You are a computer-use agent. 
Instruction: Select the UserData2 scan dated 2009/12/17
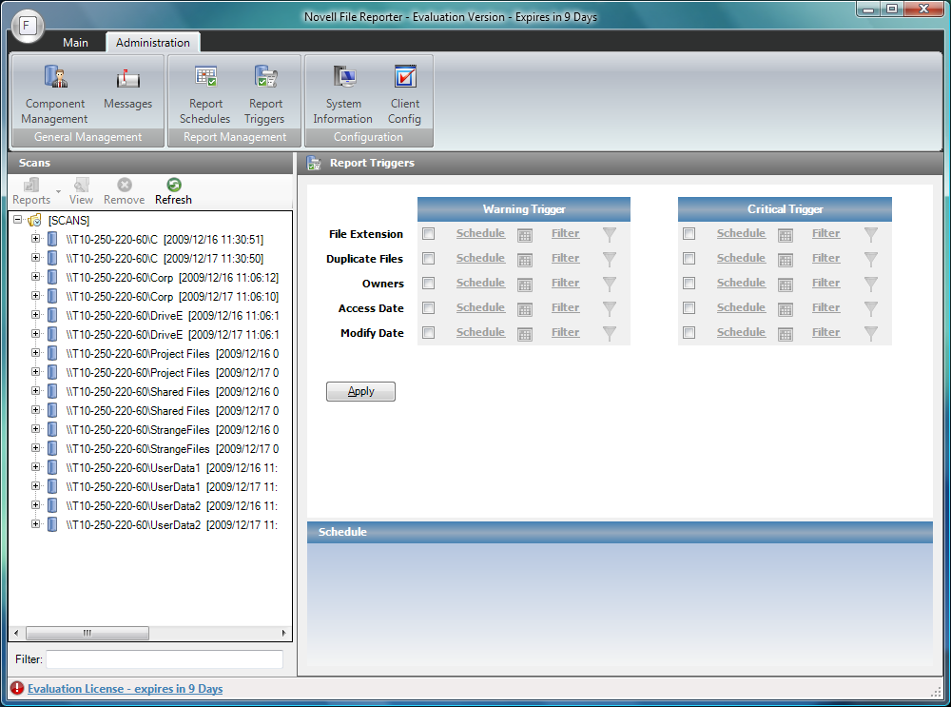[171, 524]
